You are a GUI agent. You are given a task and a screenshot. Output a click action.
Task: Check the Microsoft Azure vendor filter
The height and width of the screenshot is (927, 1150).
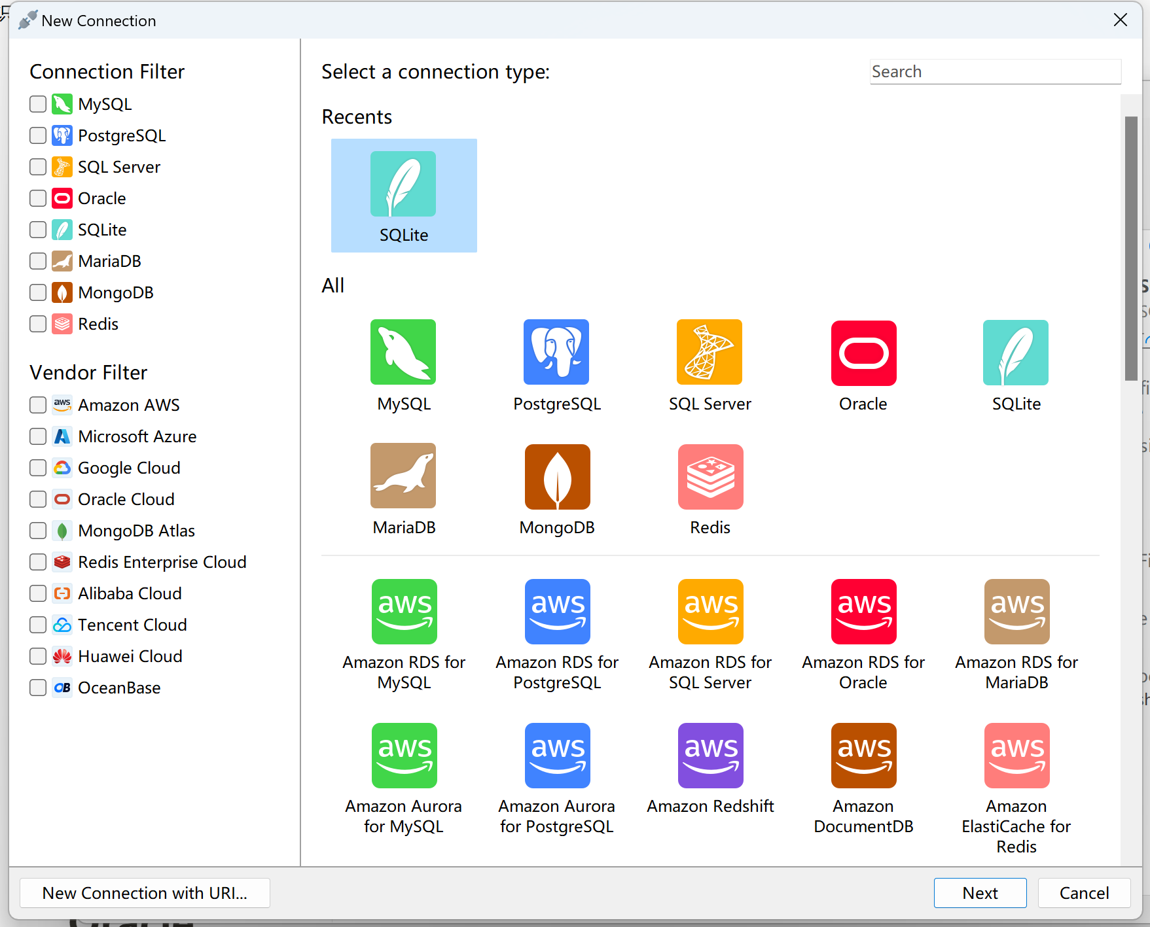coord(38,436)
